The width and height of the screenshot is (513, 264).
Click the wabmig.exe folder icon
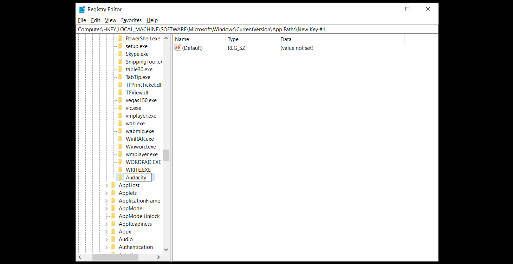[x=120, y=131]
